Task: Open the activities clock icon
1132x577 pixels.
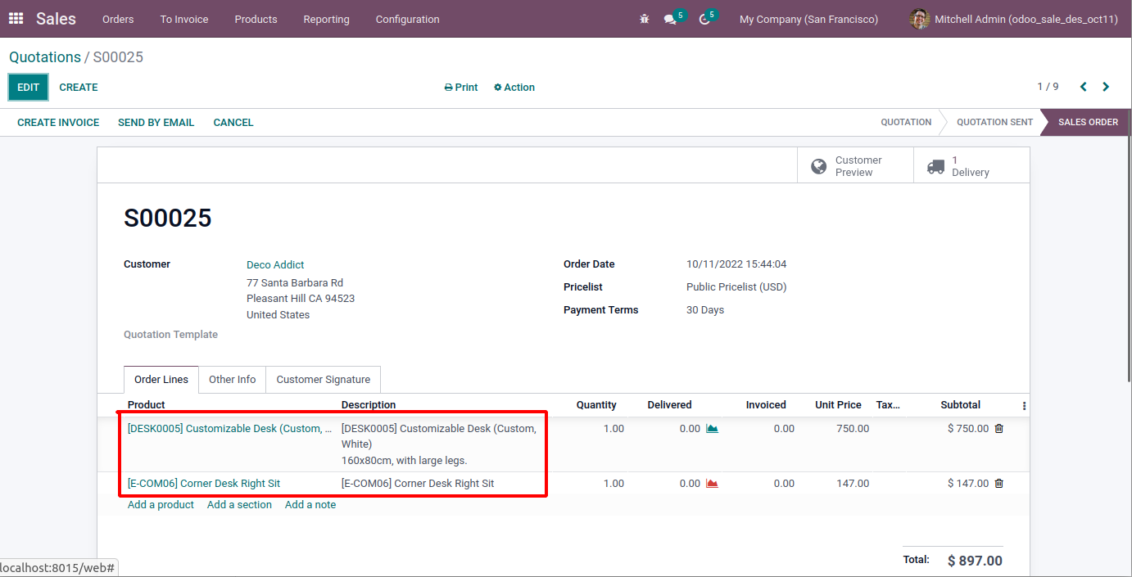Action: tap(704, 19)
